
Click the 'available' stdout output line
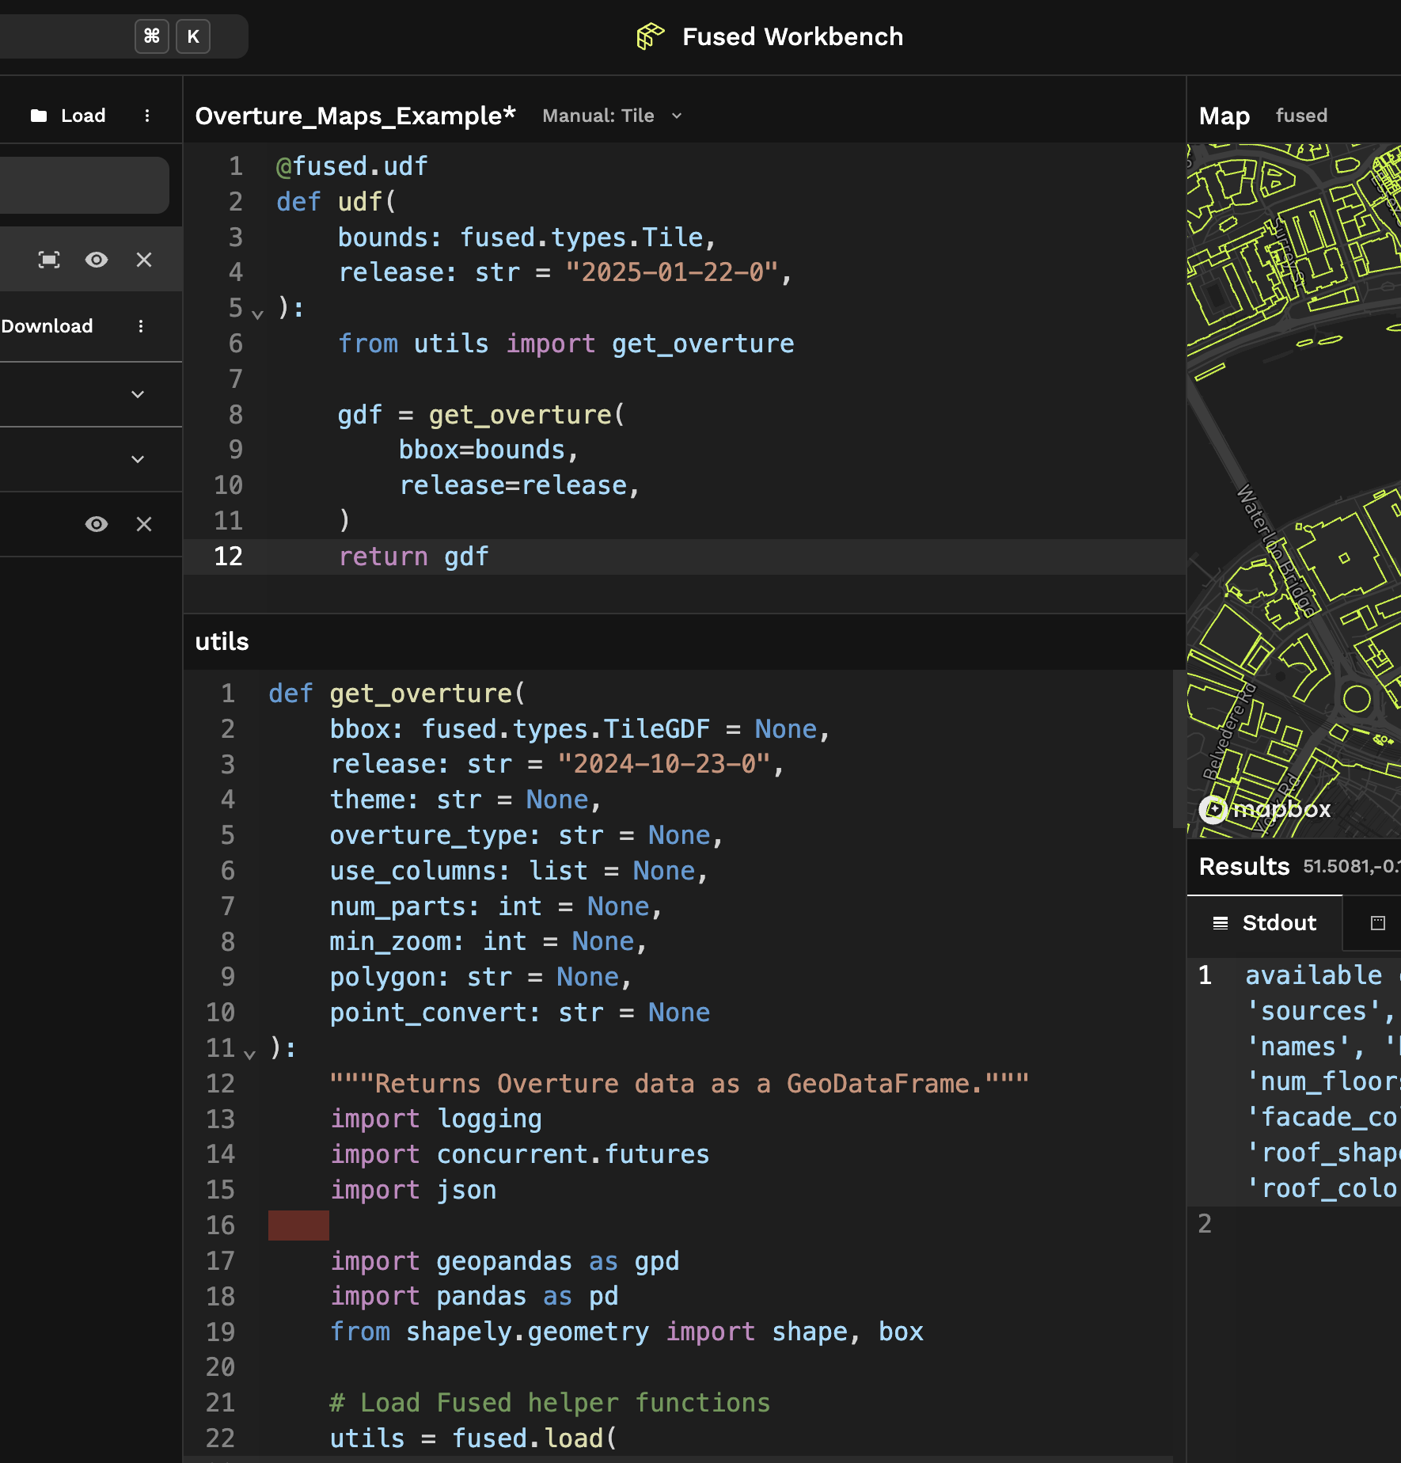click(1314, 975)
